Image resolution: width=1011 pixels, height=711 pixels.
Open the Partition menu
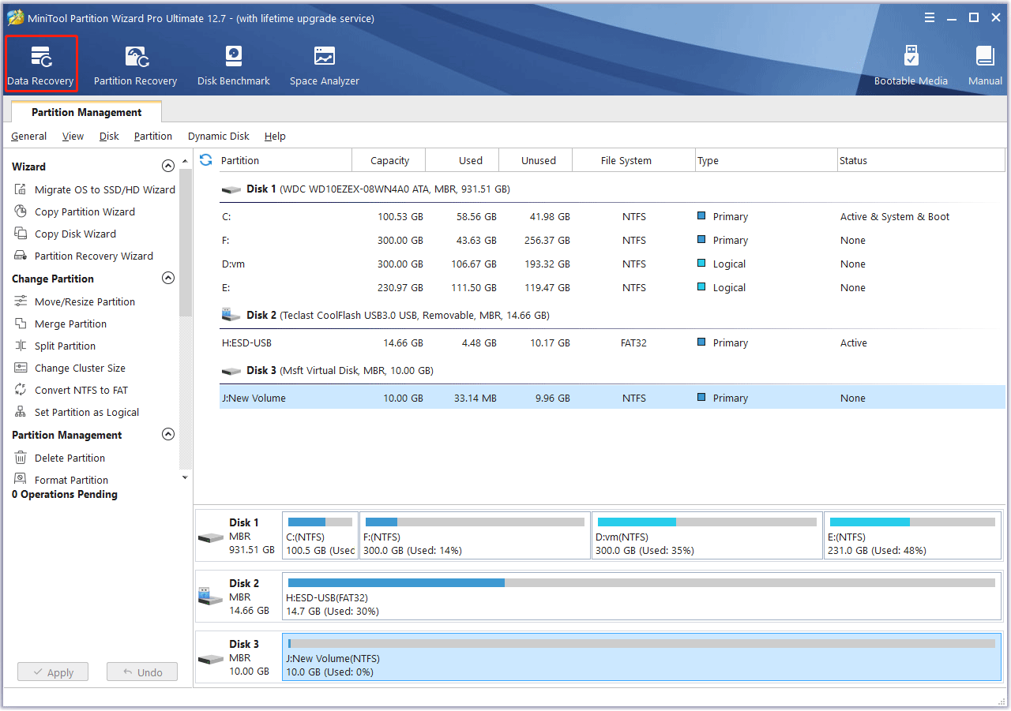pyautogui.click(x=153, y=136)
